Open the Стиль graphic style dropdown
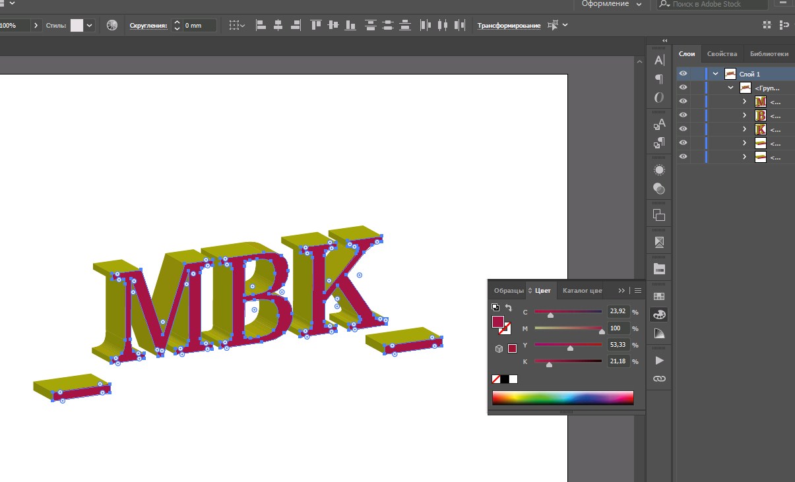 pyautogui.click(x=90, y=26)
